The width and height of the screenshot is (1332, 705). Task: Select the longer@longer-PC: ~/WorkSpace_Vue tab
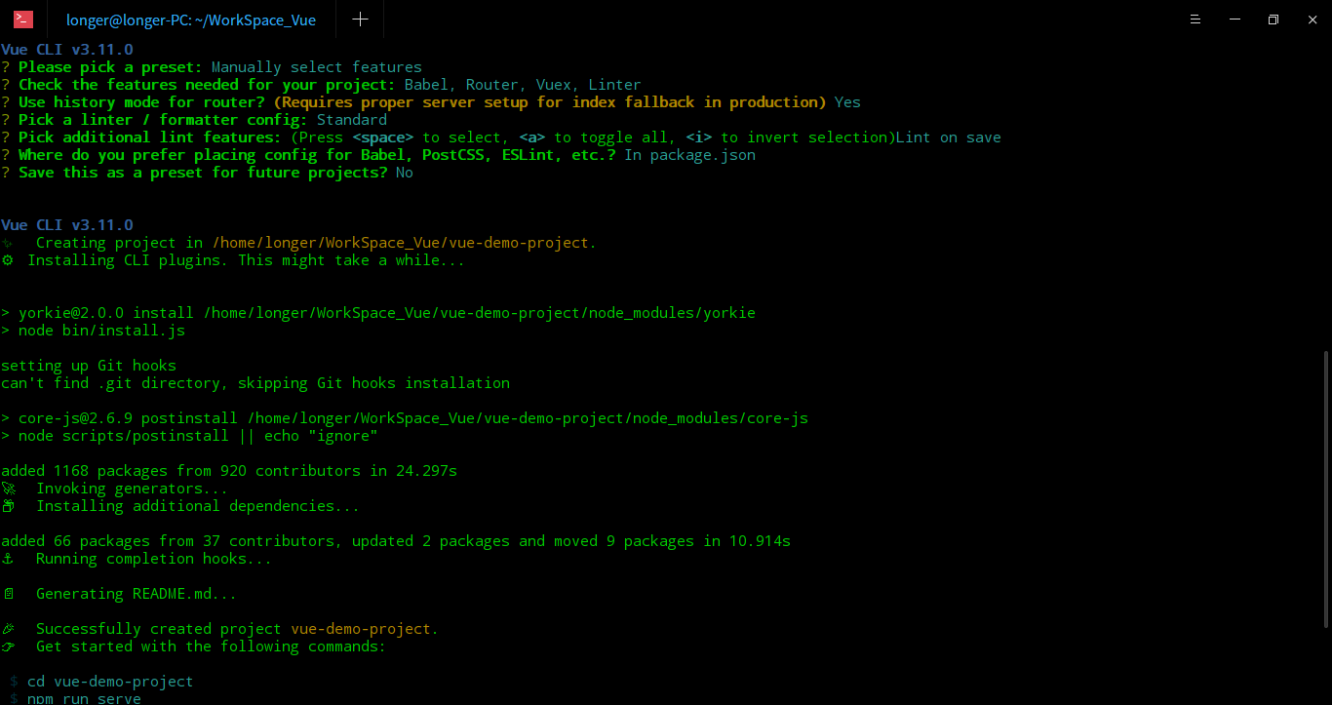point(191,20)
